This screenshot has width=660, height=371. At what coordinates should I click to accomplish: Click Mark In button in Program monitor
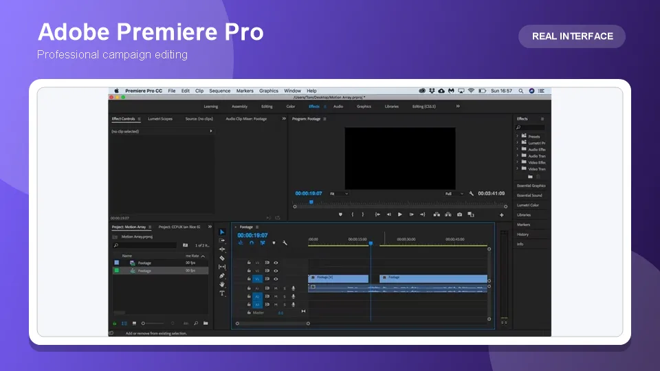pyautogui.click(x=352, y=214)
